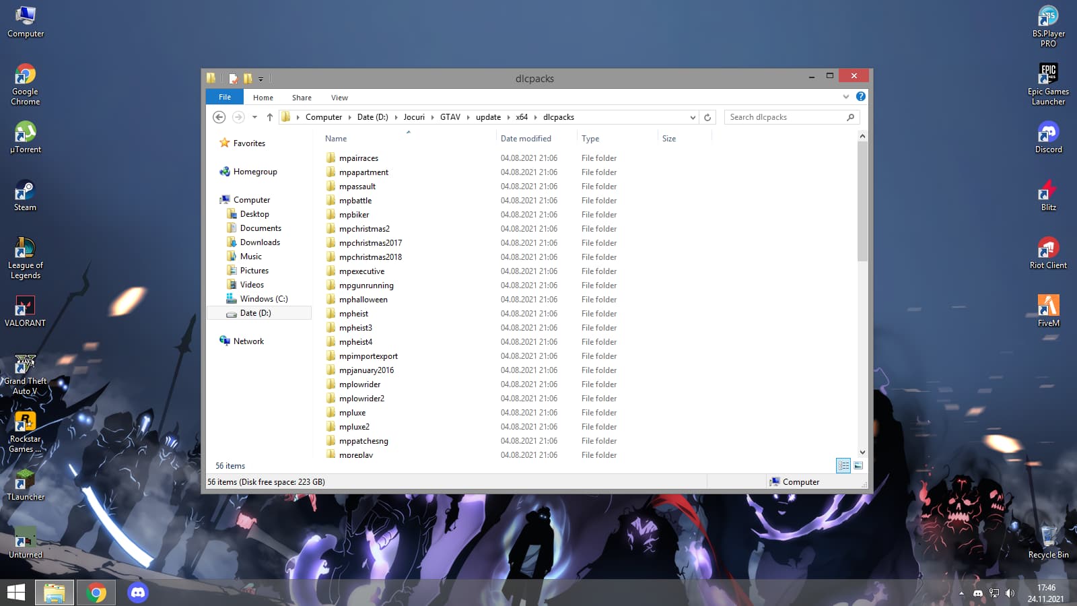The image size is (1077, 606).
Task: Expand the ribbon chevron
Action: point(846,97)
